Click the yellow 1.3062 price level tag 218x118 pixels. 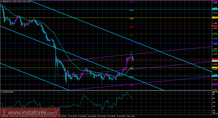pos(215,17)
